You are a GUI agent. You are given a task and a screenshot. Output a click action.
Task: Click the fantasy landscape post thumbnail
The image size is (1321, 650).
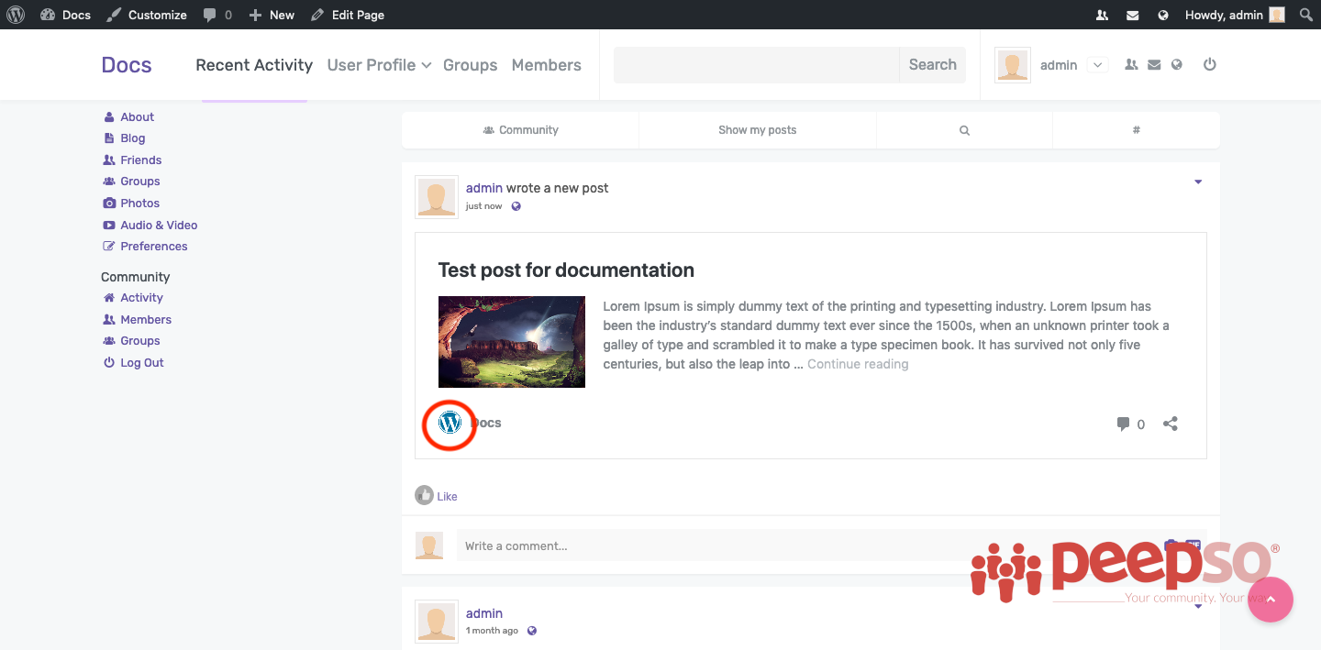tap(512, 341)
